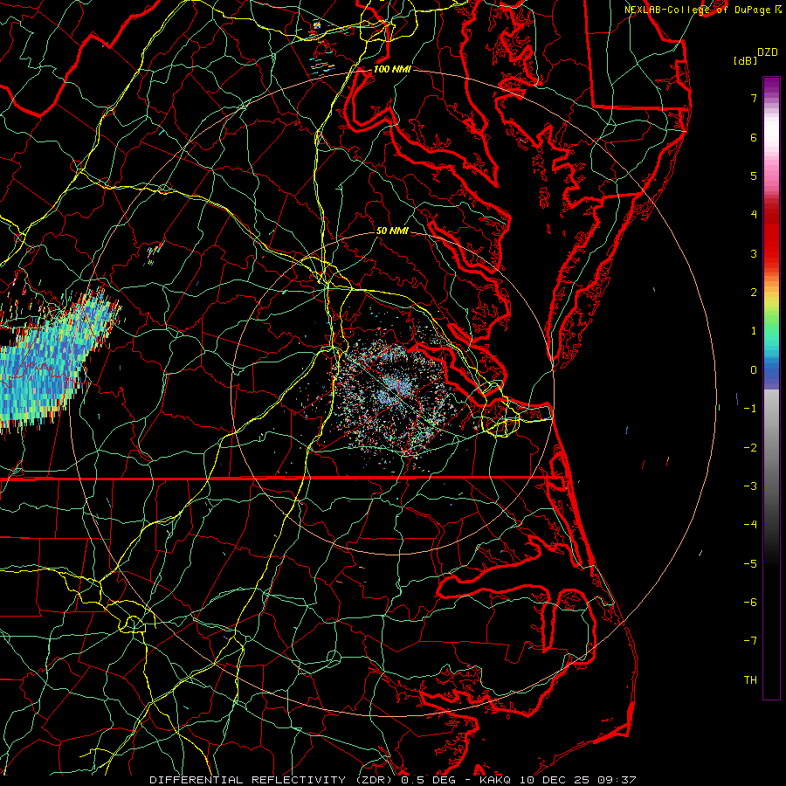Click the "10 DEC 25" date text
786x786 pixels.
tap(555, 780)
